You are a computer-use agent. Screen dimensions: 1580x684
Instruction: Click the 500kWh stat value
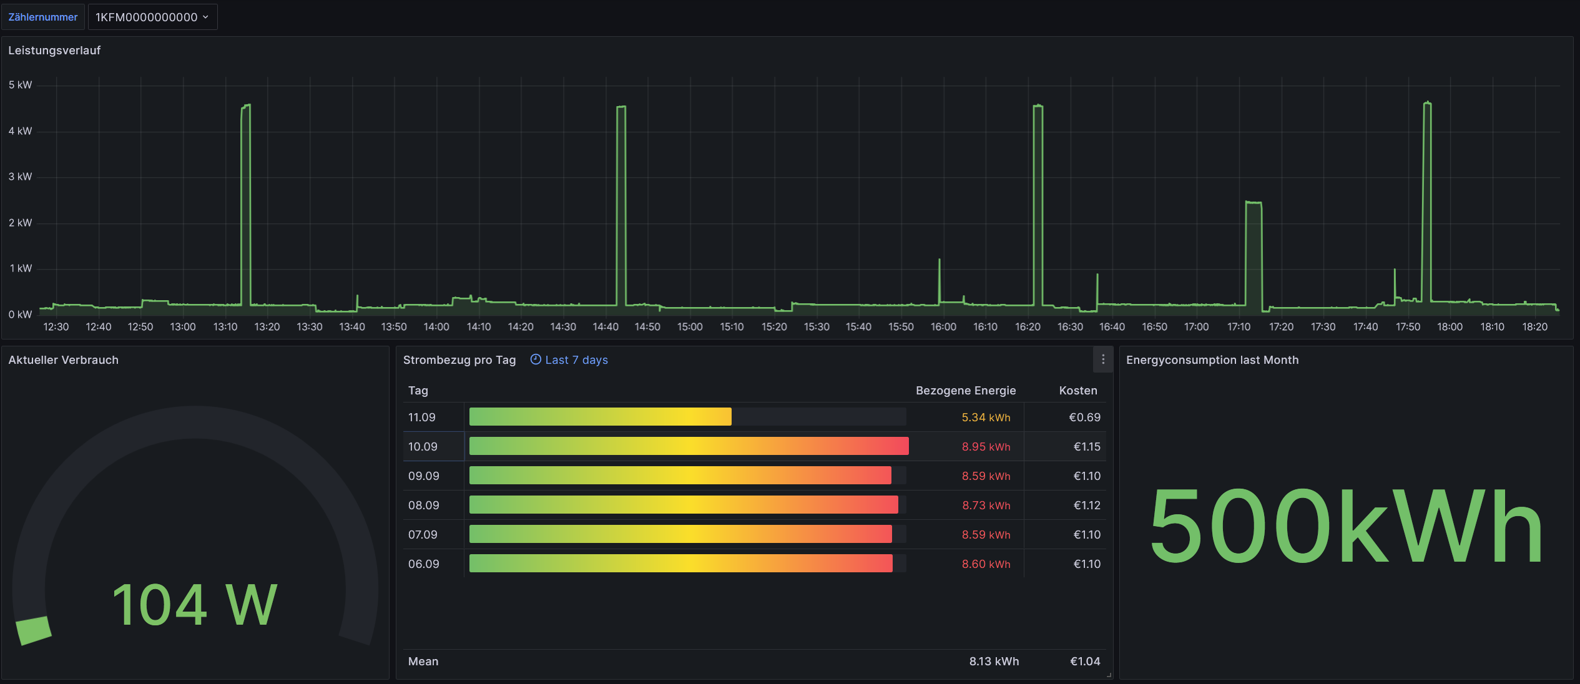pyautogui.click(x=1346, y=525)
